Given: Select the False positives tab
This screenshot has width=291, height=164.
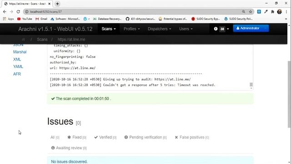Looking at the screenshot, I should point(192,137).
